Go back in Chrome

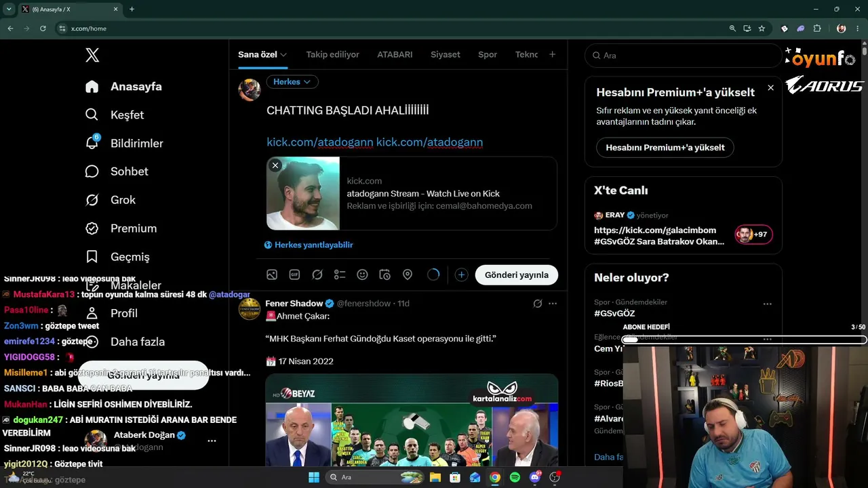[10, 28]
